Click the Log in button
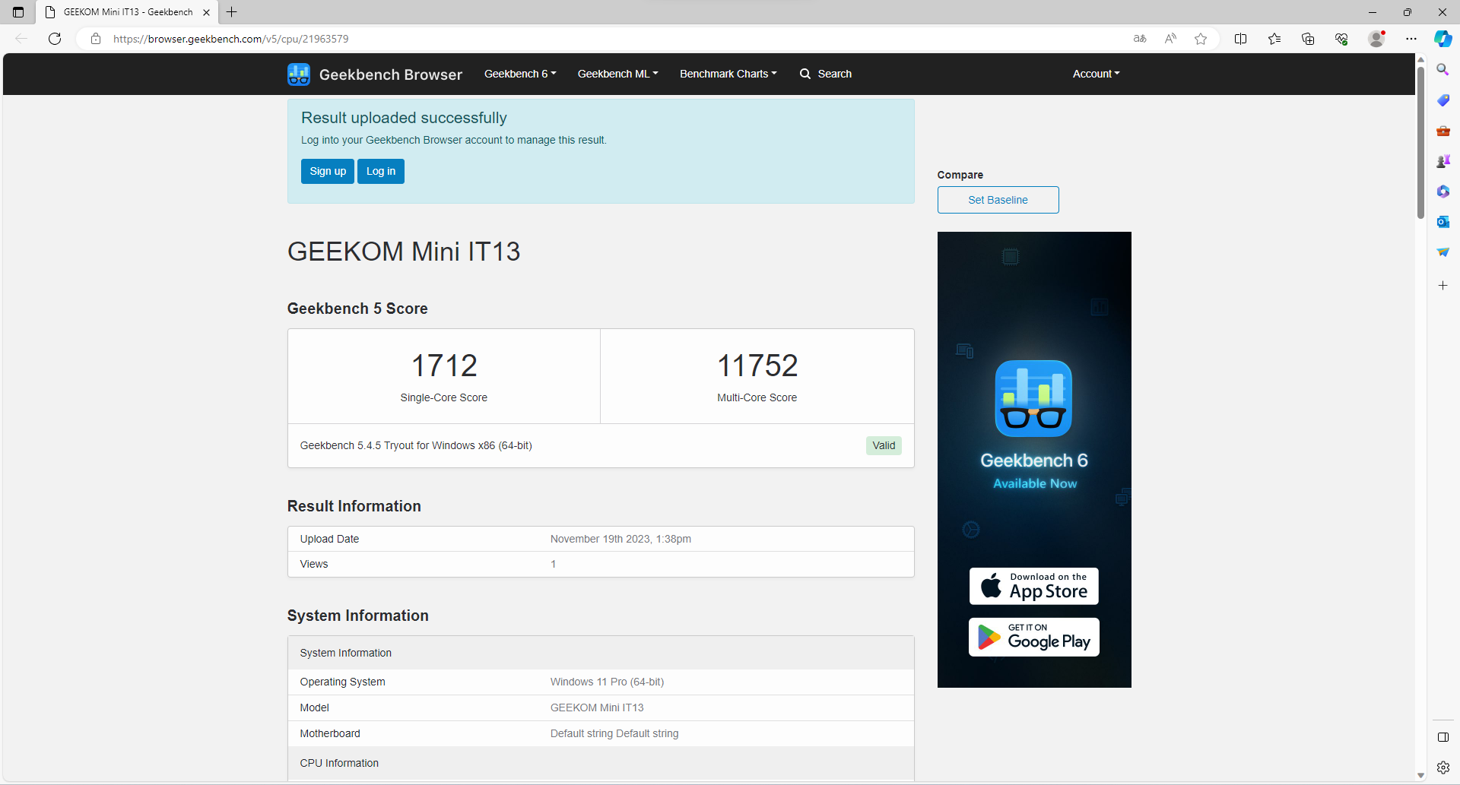 pyautogui.click(x=381, y=171)
